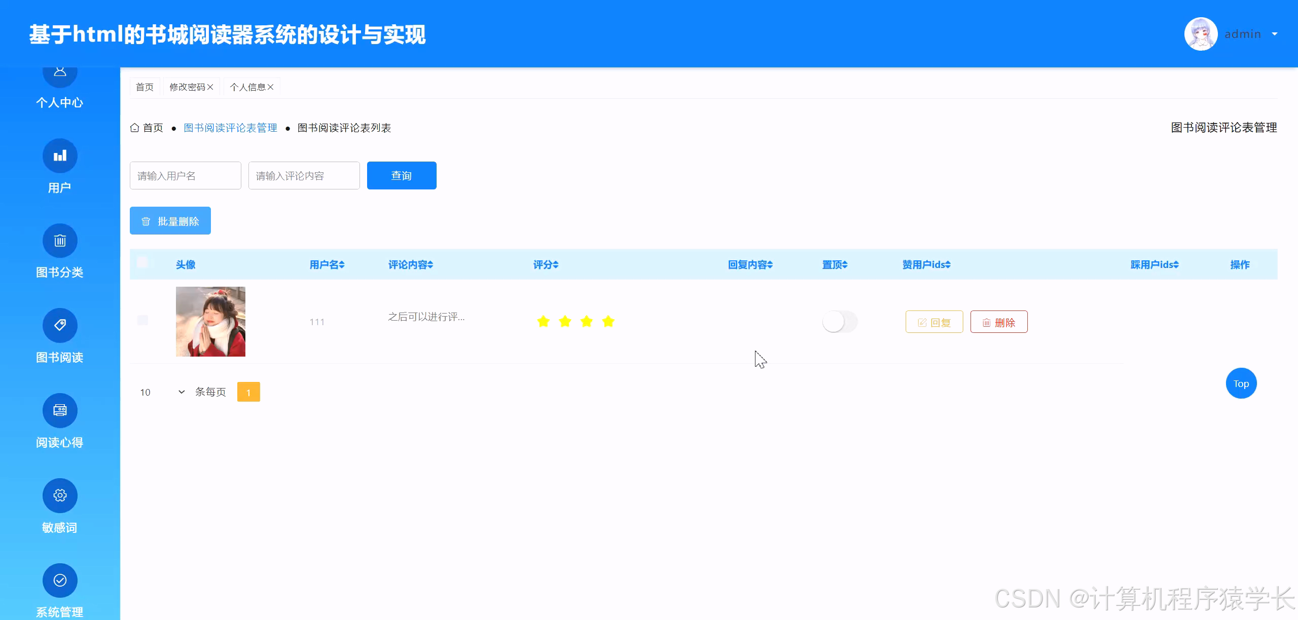
Task: Sort by 赞用户ids column arrows
Action: 948,264
